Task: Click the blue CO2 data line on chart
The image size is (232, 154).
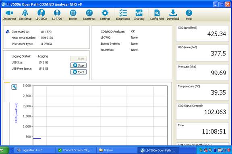Action: pyautogui.click(x=37, y=138)
